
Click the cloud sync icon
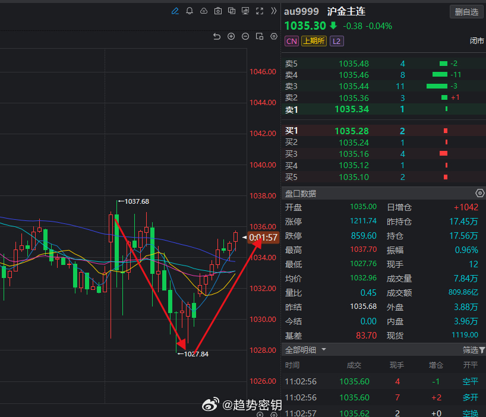(x=203, y=11)
